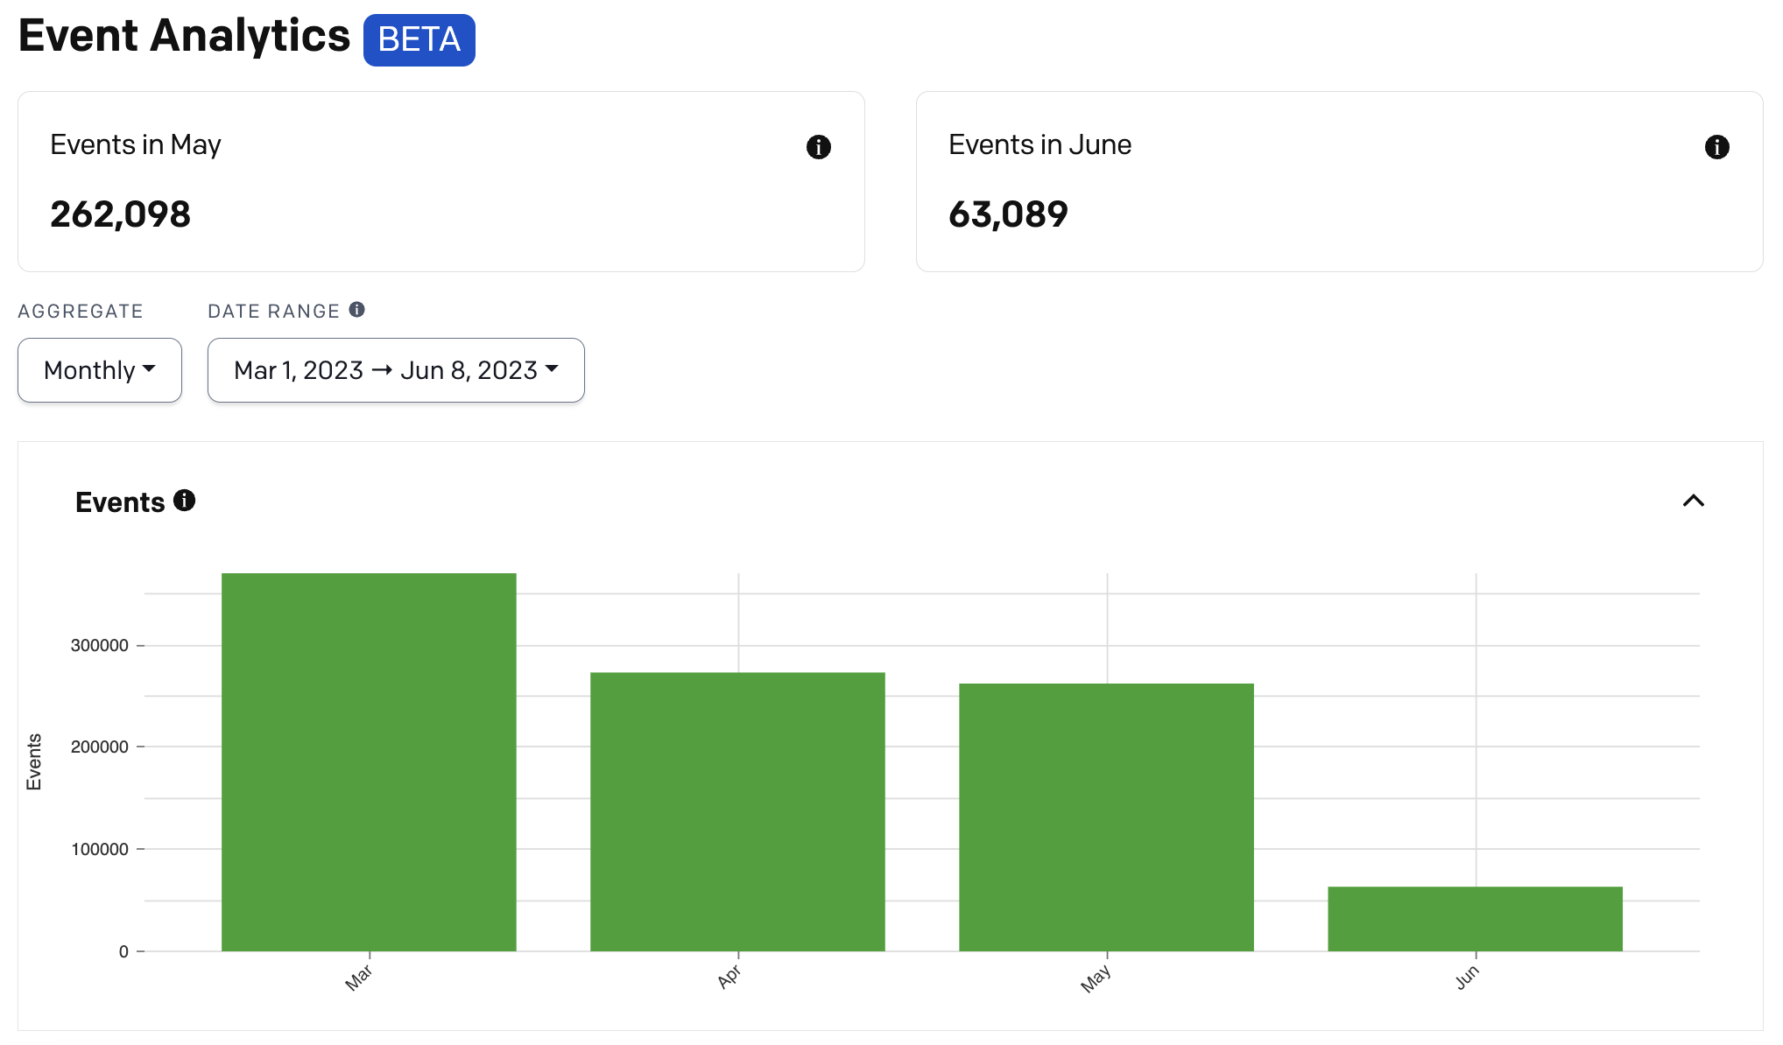Click info icon next to Date Range label

[356, 310]
